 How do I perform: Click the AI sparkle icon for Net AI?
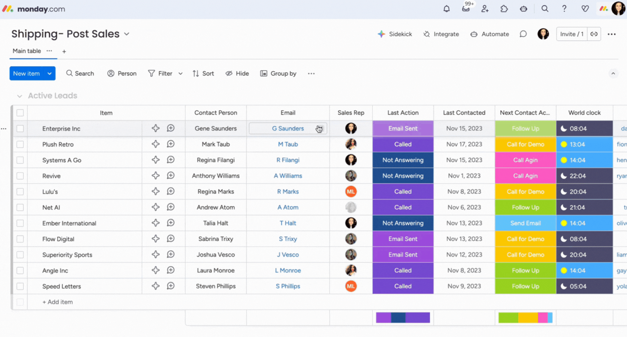[156, 207]
